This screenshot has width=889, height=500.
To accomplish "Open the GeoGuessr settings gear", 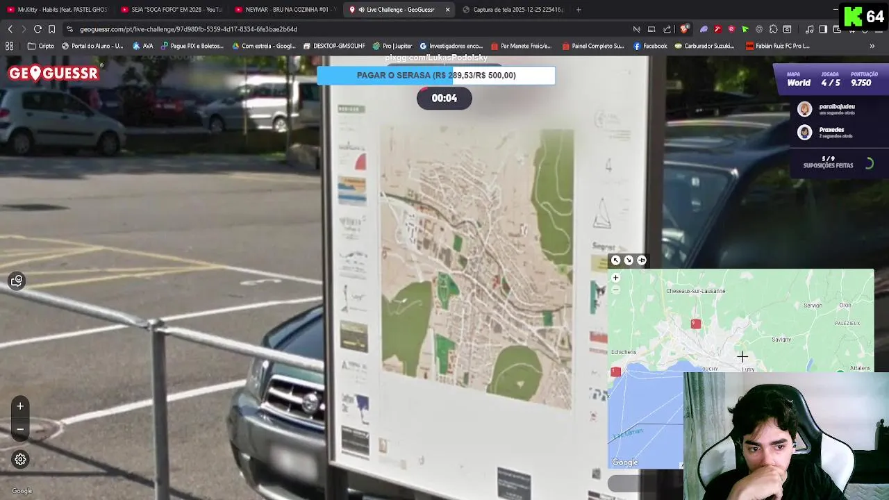I will pyautogui.click(x=20, y=459).
